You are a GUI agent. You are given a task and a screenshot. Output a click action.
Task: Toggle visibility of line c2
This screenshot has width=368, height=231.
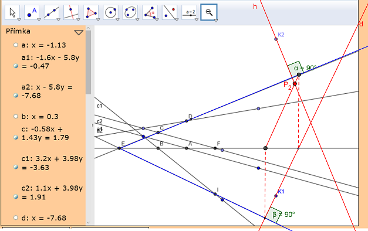[x=16, y=196]
